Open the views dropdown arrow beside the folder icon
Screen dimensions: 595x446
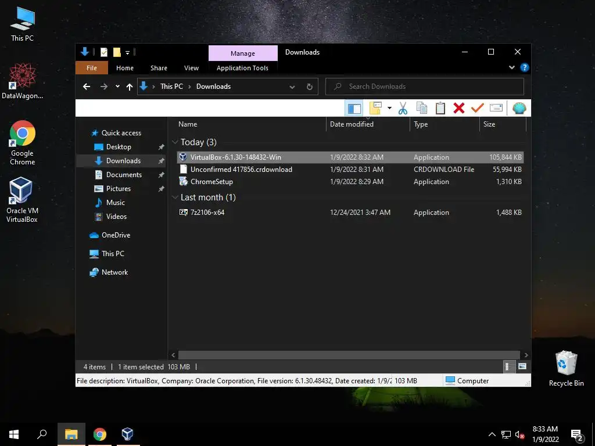[x=389, y=108]
